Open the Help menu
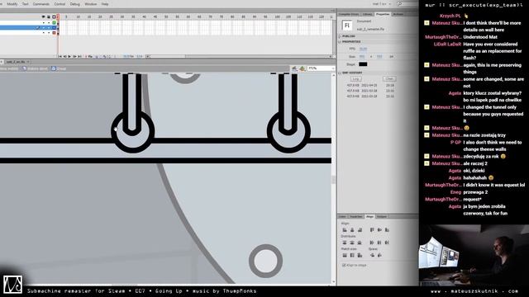The width and height of the screenshot is (529, 297). 105,4
